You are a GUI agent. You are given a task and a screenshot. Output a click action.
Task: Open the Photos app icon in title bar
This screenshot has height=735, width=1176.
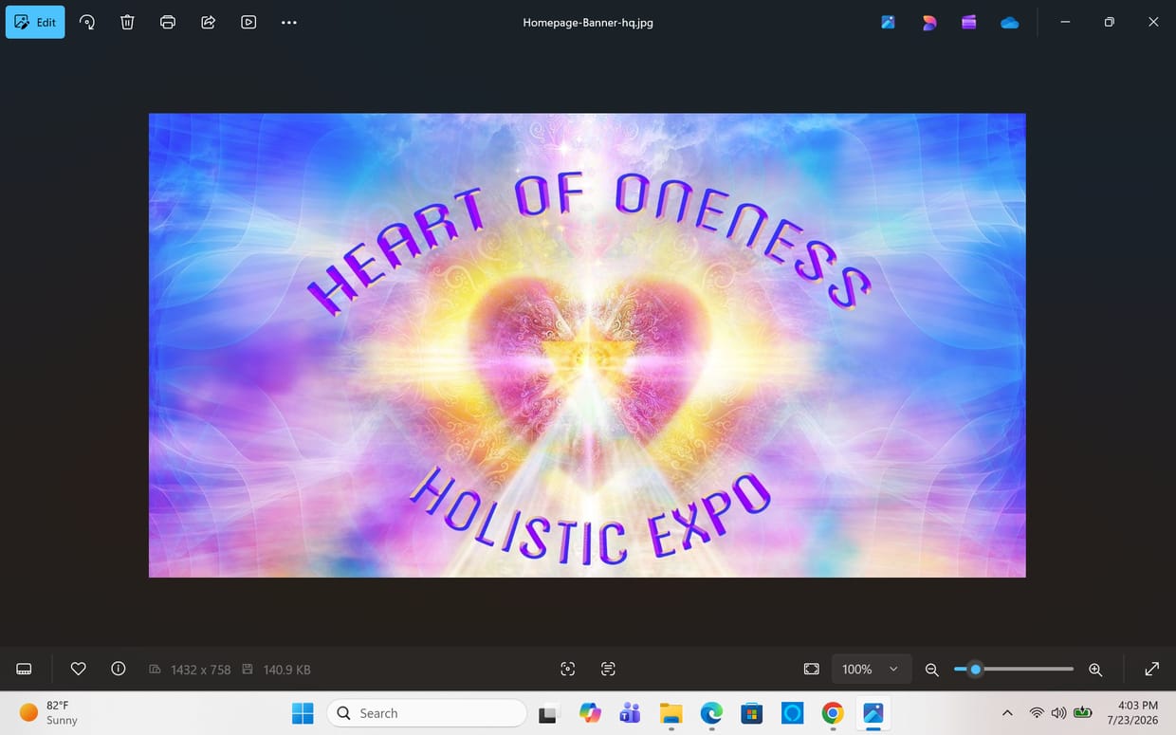(888, 22)
